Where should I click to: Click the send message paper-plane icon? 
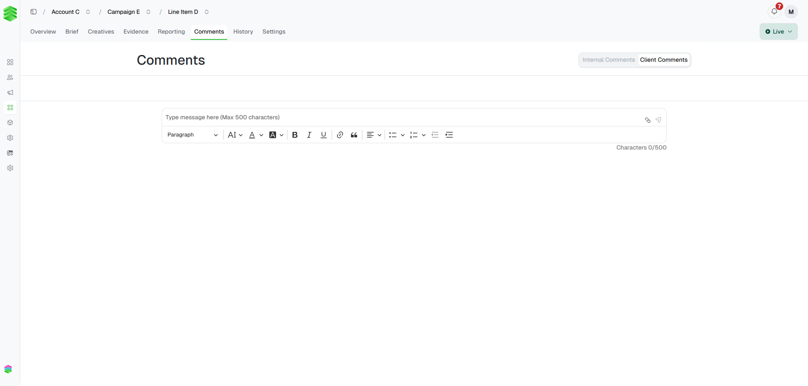(x=658, y=120)
